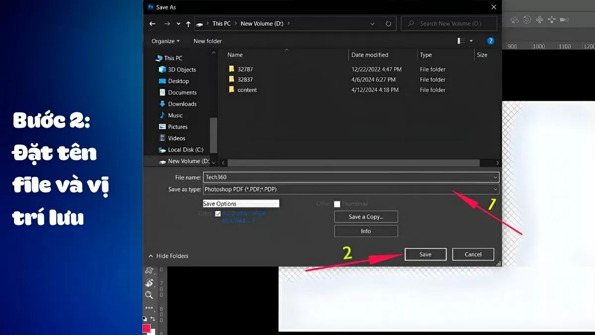The image size is (595, 335).
Task: Open the Edit Toolbar three-dots icon
Action: (149, 308)
